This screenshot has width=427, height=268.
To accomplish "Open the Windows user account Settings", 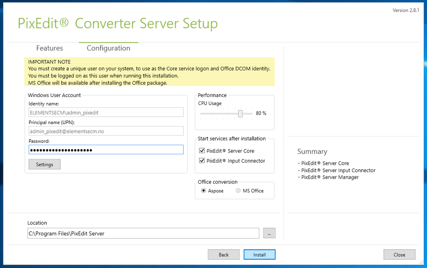I will (44, 164).
